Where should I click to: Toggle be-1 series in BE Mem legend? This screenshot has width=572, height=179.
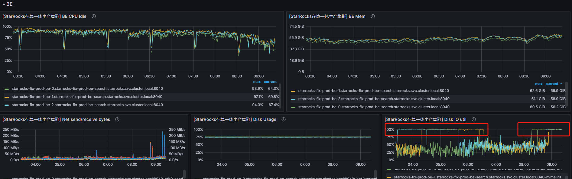tap(374, 91)
